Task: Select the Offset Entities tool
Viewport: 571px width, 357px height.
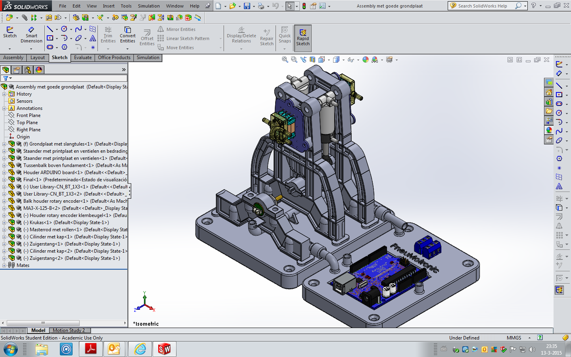Action: 147,38
